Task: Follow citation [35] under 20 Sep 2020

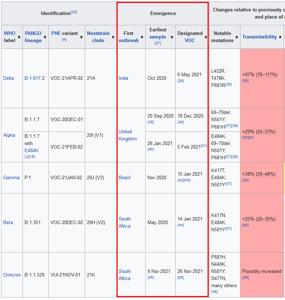Action: [x=151, y=122]
